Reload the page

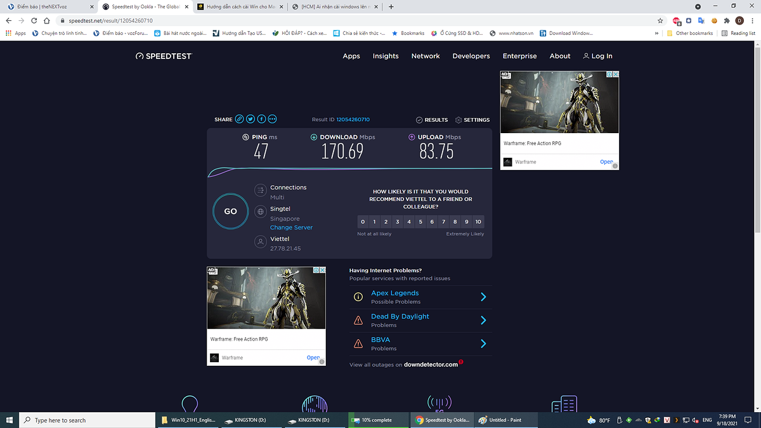tap(34, 20)
